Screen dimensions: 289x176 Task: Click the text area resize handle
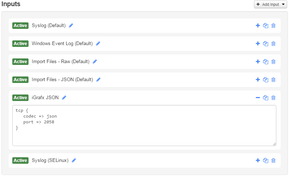(x=275, y=144)
